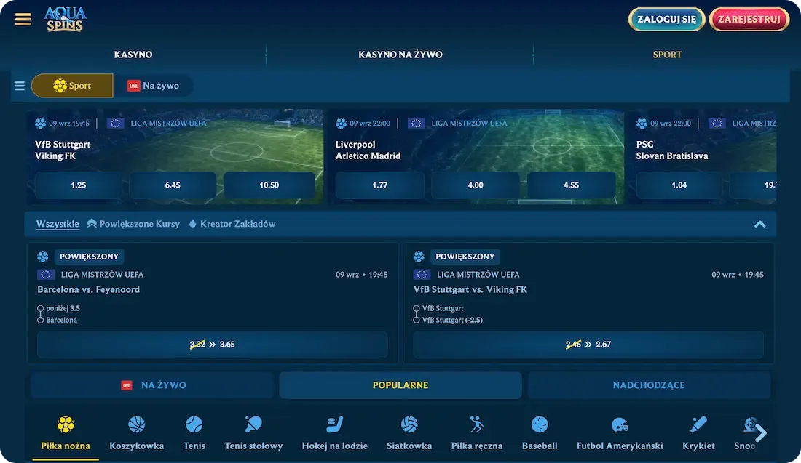The image size is (801, 463).
Task: Click football icon on Barcelona boosted card
Action: (x=43, y=257)
